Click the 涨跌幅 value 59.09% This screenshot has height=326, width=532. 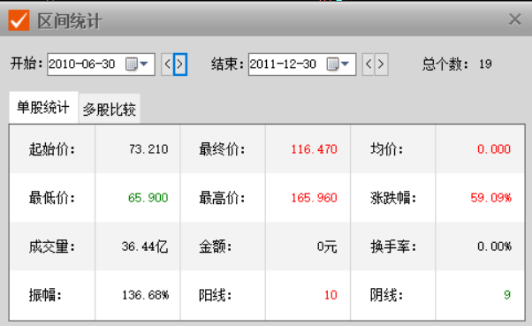pos(491,197)
